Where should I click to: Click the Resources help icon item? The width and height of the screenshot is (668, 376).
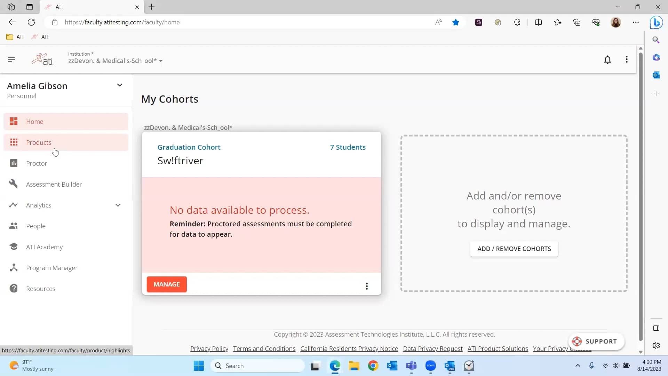coord(41,289)
